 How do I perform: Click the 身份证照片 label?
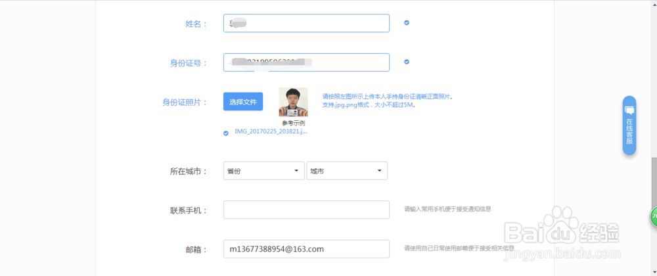[x=185, y=103]
